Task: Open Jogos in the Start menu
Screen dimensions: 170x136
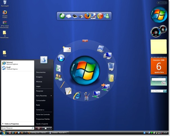Action: coord(38,86)
